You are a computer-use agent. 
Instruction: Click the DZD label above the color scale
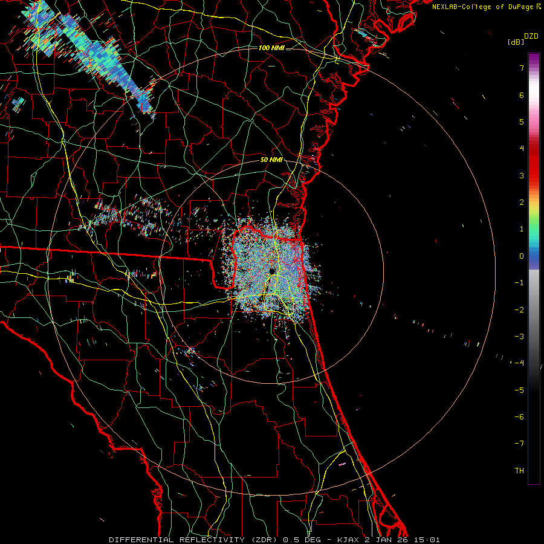coord(531,36)
